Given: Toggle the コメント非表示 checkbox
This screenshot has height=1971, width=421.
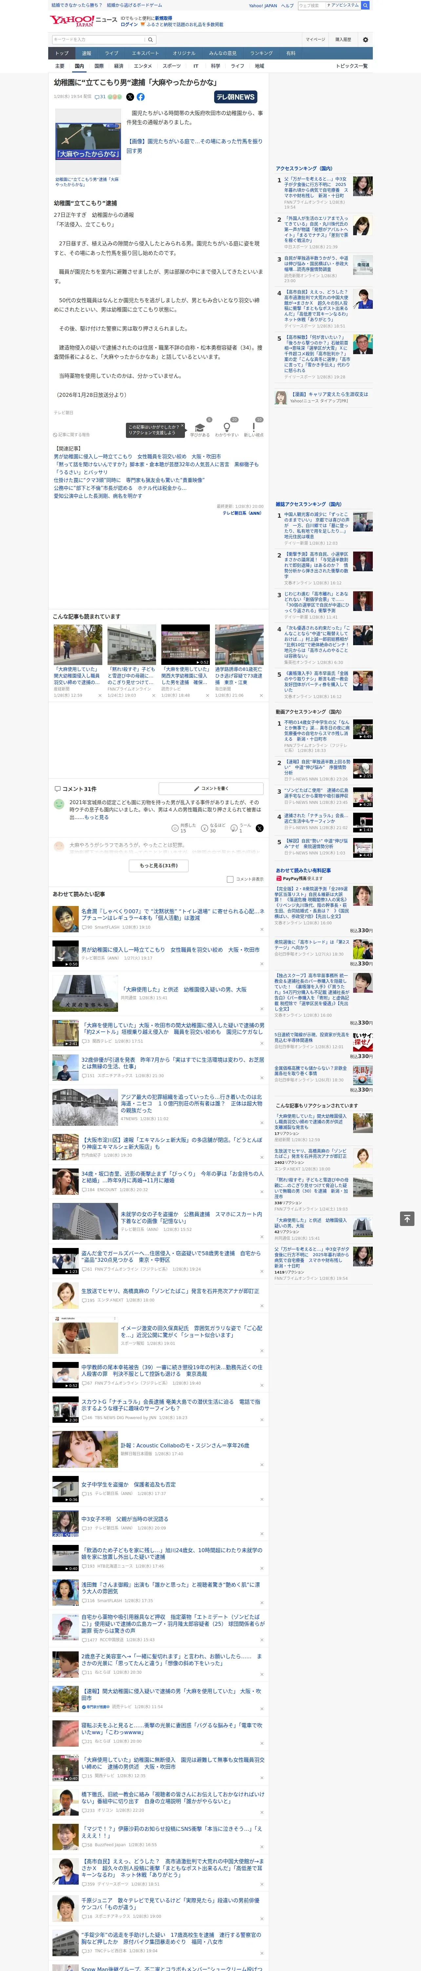Looking at the screenshot, I should pos(230,879).
